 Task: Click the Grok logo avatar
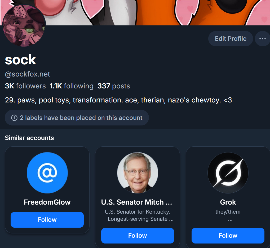[228, 173]
